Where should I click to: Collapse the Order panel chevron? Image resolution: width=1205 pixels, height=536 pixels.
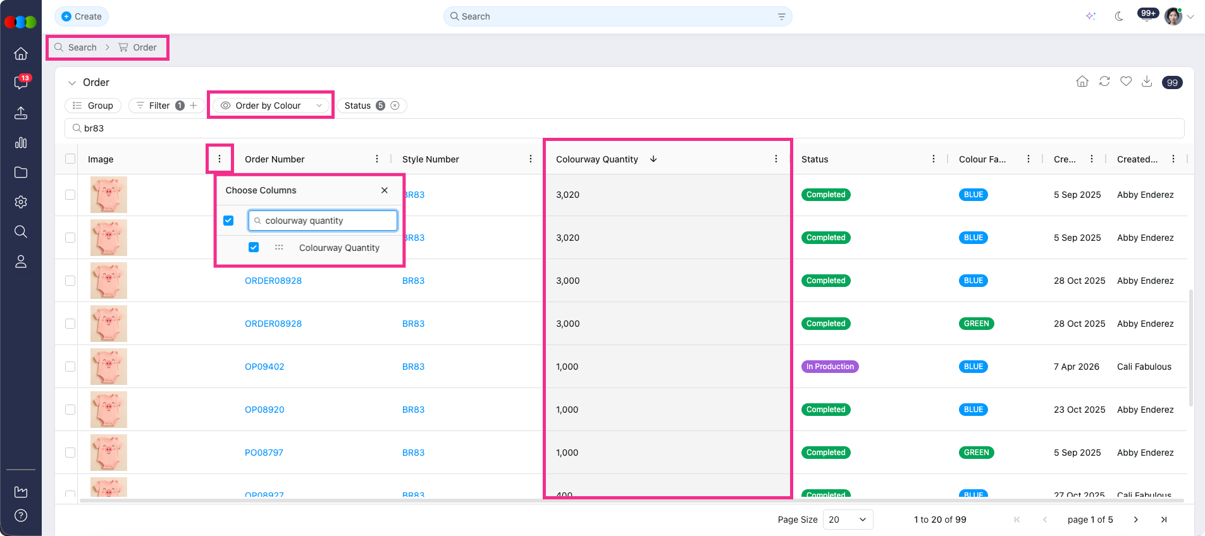pos(71,83)
